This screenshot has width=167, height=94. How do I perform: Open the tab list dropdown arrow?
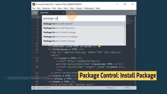tap(134, 13)
